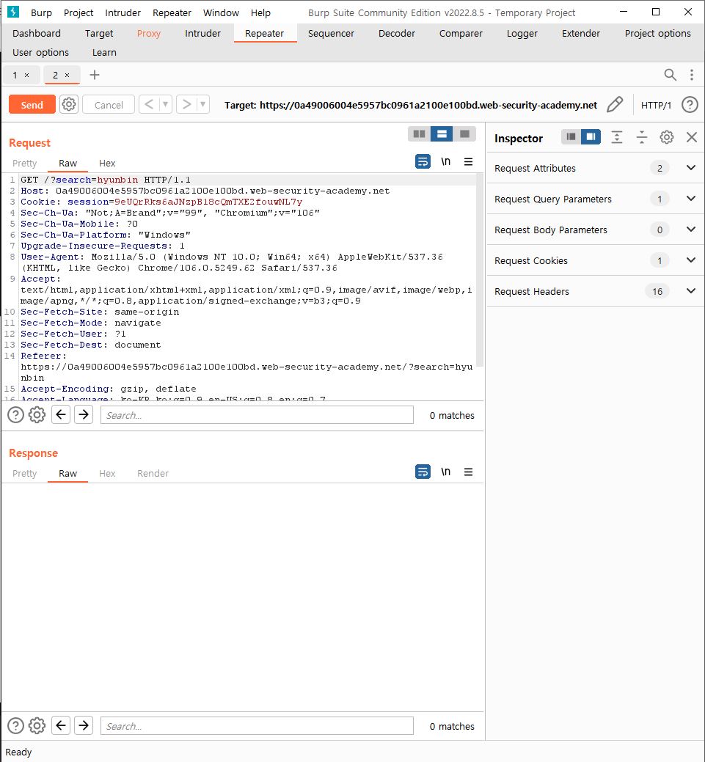This screenshot has width=705, height=762.
Task: Jump to next Response search match
Action: 84,725
